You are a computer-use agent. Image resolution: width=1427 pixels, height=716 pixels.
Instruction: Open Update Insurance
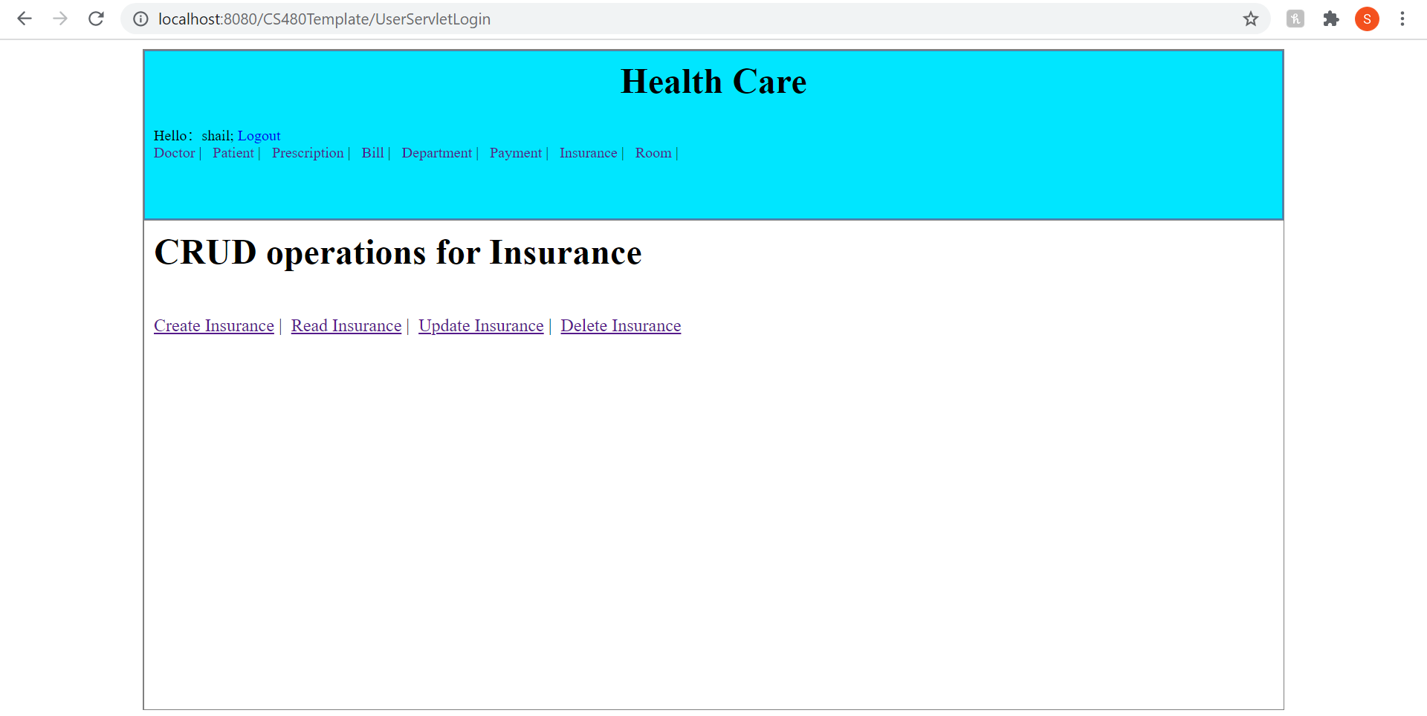click(x=481, y=325)
